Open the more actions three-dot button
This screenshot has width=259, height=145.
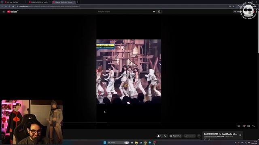click(199, 136)
